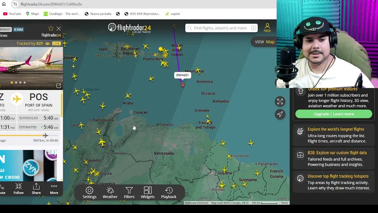
Task: Open the Weather layer options
Action: [110, 193]
